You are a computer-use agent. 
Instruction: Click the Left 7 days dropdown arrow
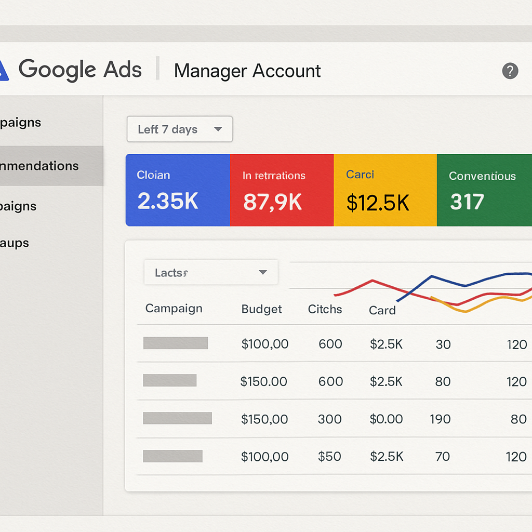(x=218, y=129)
